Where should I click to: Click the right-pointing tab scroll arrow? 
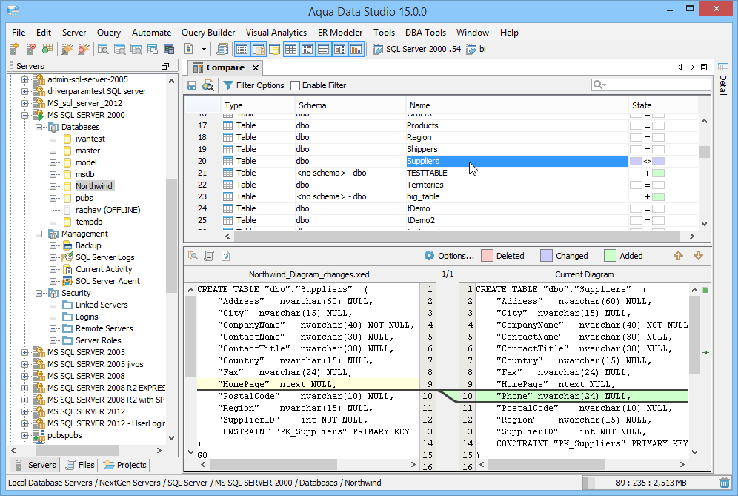tap(692, 67)
